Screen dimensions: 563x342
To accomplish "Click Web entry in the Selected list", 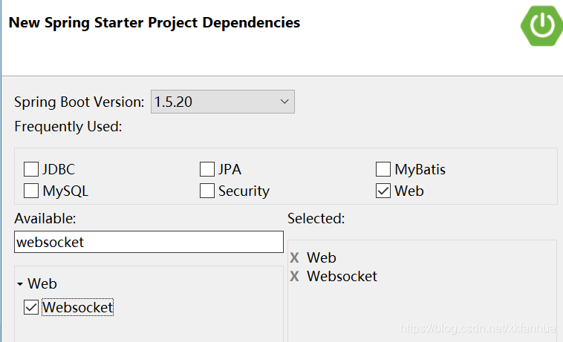I will click(322, 257).
